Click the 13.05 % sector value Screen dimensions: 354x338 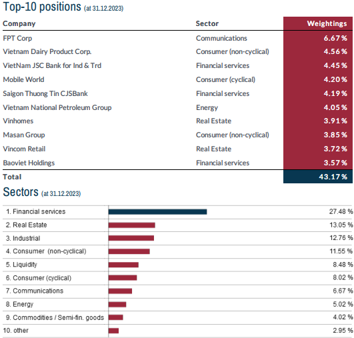341,225
